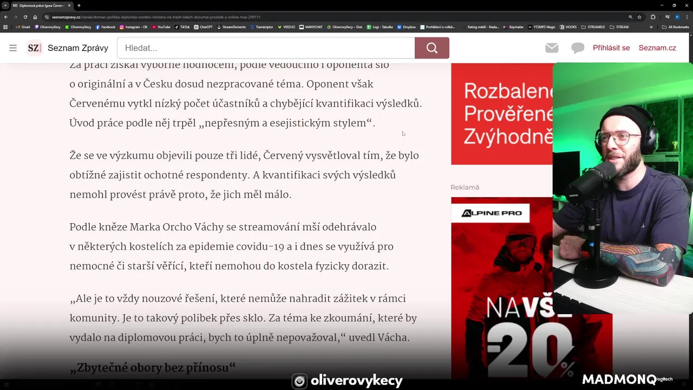Open the Gmail bookmark

23,27
